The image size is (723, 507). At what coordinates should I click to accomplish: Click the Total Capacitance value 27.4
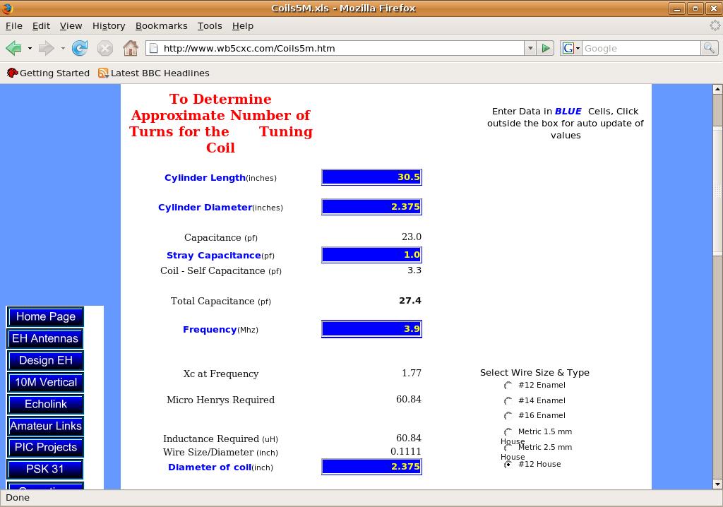[410, 301]
